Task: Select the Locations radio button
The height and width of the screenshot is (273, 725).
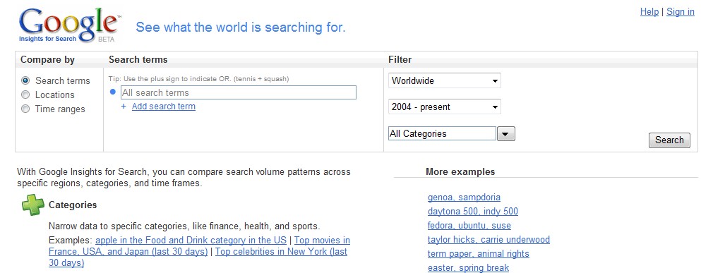Action: (26, 95)
